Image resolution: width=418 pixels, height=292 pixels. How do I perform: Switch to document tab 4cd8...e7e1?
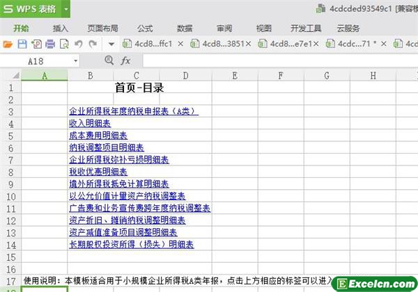[285, 44]
